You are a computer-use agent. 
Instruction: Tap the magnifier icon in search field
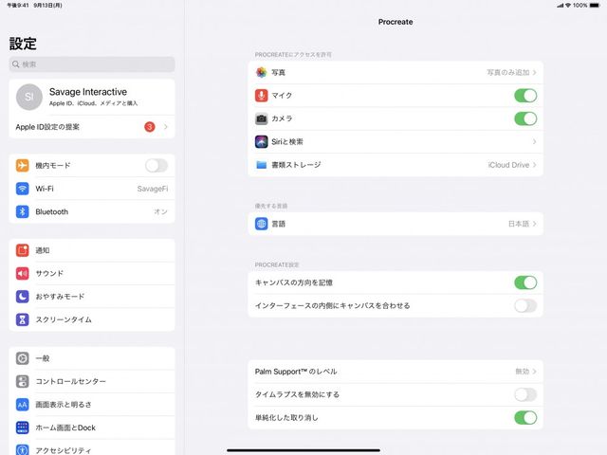pos(15,64)
